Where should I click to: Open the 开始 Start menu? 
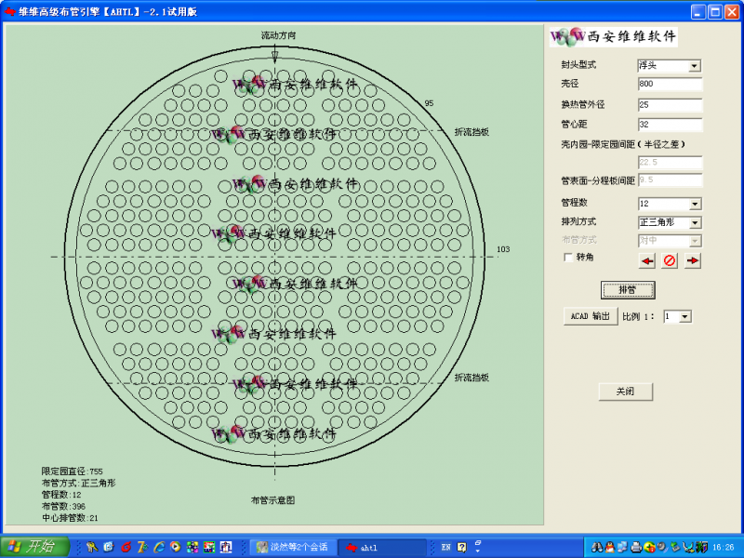point(34,547)
